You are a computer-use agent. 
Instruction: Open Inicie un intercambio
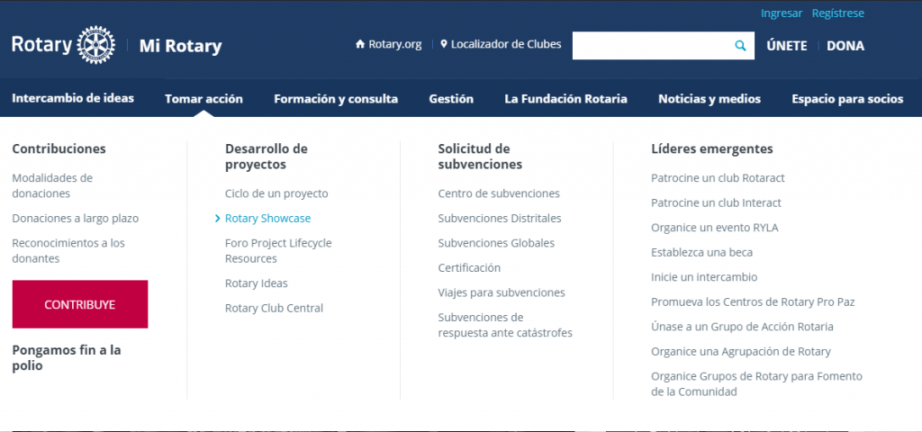click(704, 277)
